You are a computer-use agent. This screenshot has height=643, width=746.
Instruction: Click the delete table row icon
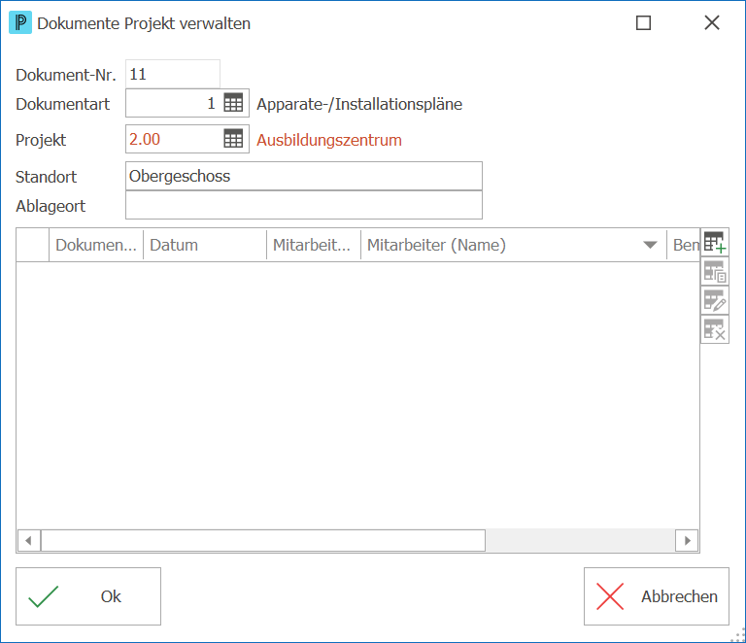[715, 329]
